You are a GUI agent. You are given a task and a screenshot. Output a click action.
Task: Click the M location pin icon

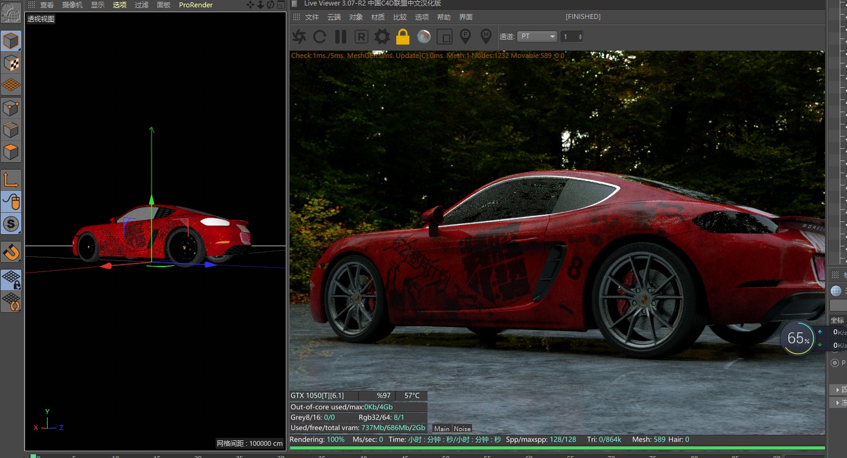coord(486,37)
